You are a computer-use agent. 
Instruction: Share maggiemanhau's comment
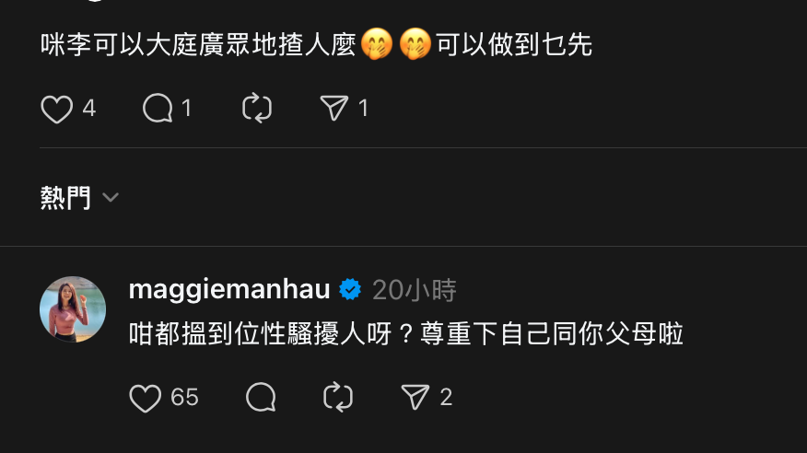tap(415, 397)
